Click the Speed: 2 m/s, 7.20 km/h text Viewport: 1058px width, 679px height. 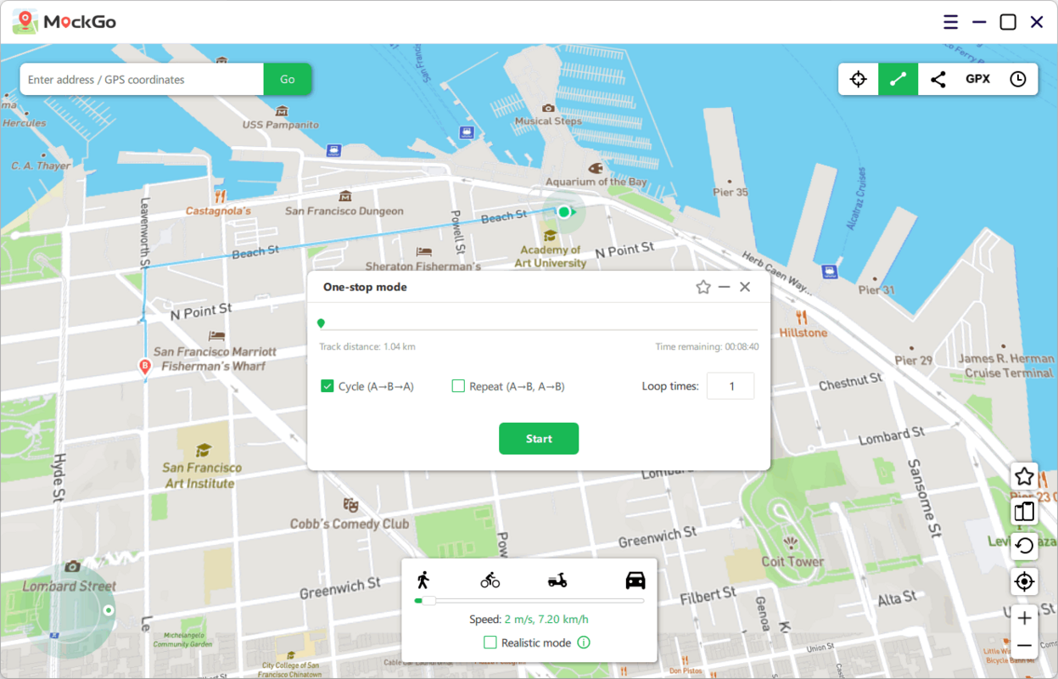coord(529,620)
